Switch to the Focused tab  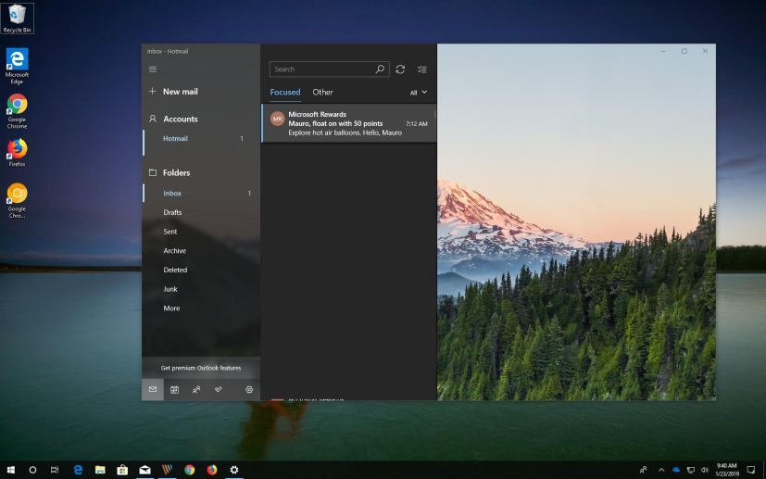(x=284, y=92)
